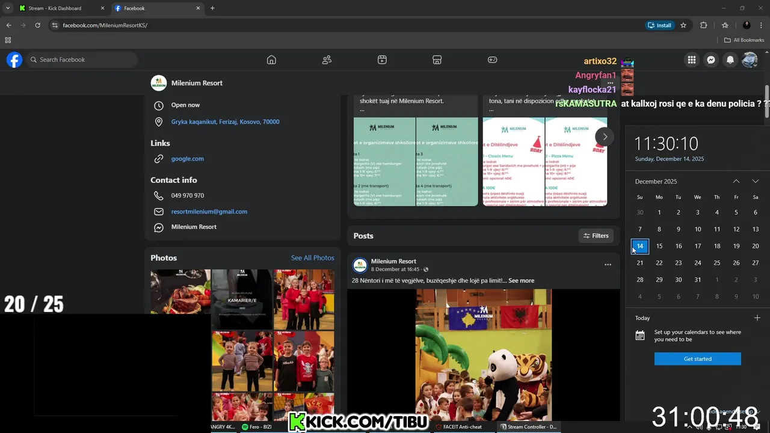Click Get started calendar button
This screenshot has width=770, height=433.
click(698, 358)
